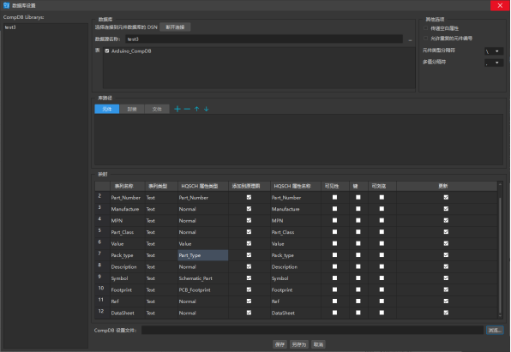The height and width of the screenshot is (352, 511).
Task: Add a library path with the plus icon
Action: [x=177, y=109]
